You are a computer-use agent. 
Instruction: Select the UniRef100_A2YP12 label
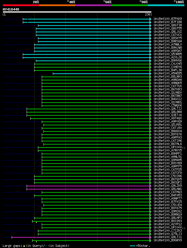pos(168,224)
